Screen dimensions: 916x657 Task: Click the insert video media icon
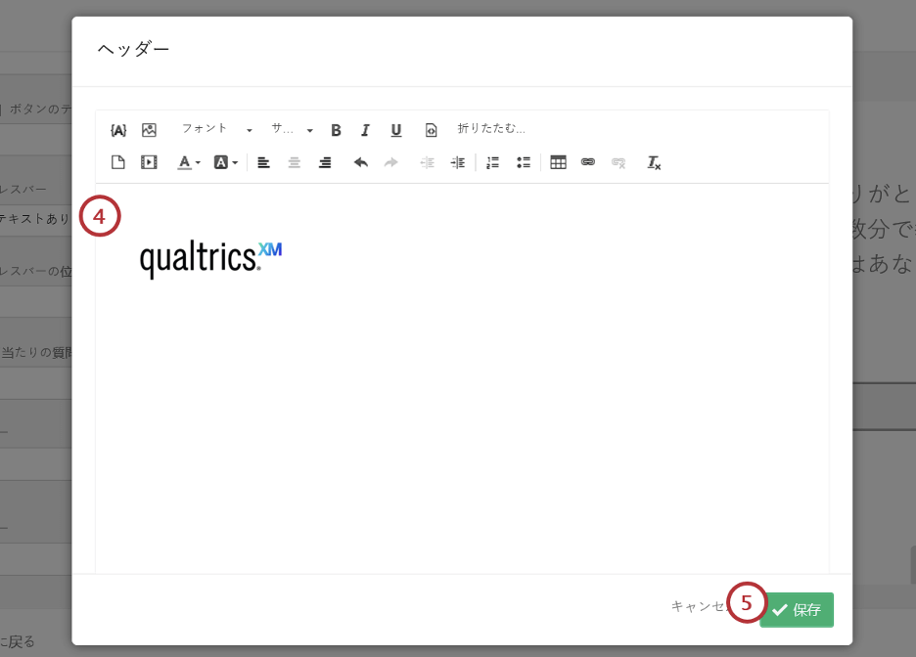coord(149,162)
